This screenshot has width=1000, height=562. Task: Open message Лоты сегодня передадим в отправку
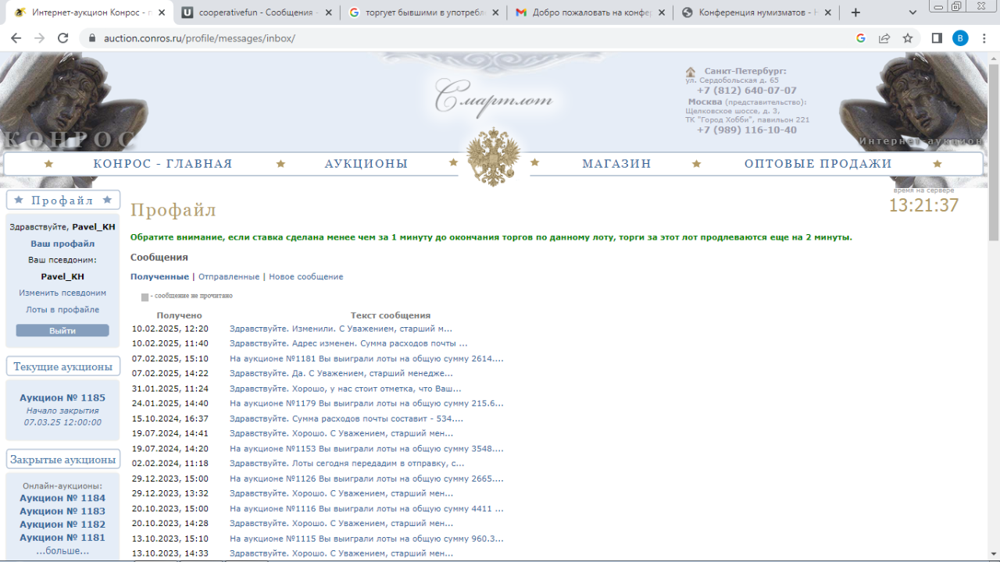point(347,464)
